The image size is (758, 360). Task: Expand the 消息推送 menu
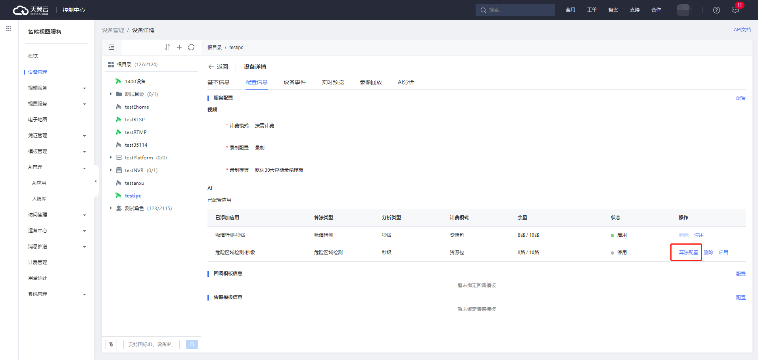pyautogui.click(x=84, y=247)
